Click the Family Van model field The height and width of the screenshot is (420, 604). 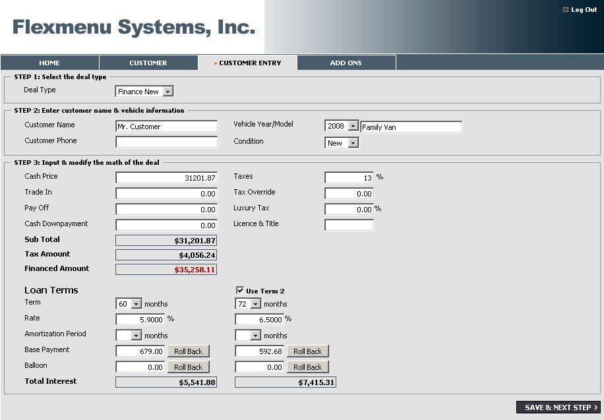point(411,127)
